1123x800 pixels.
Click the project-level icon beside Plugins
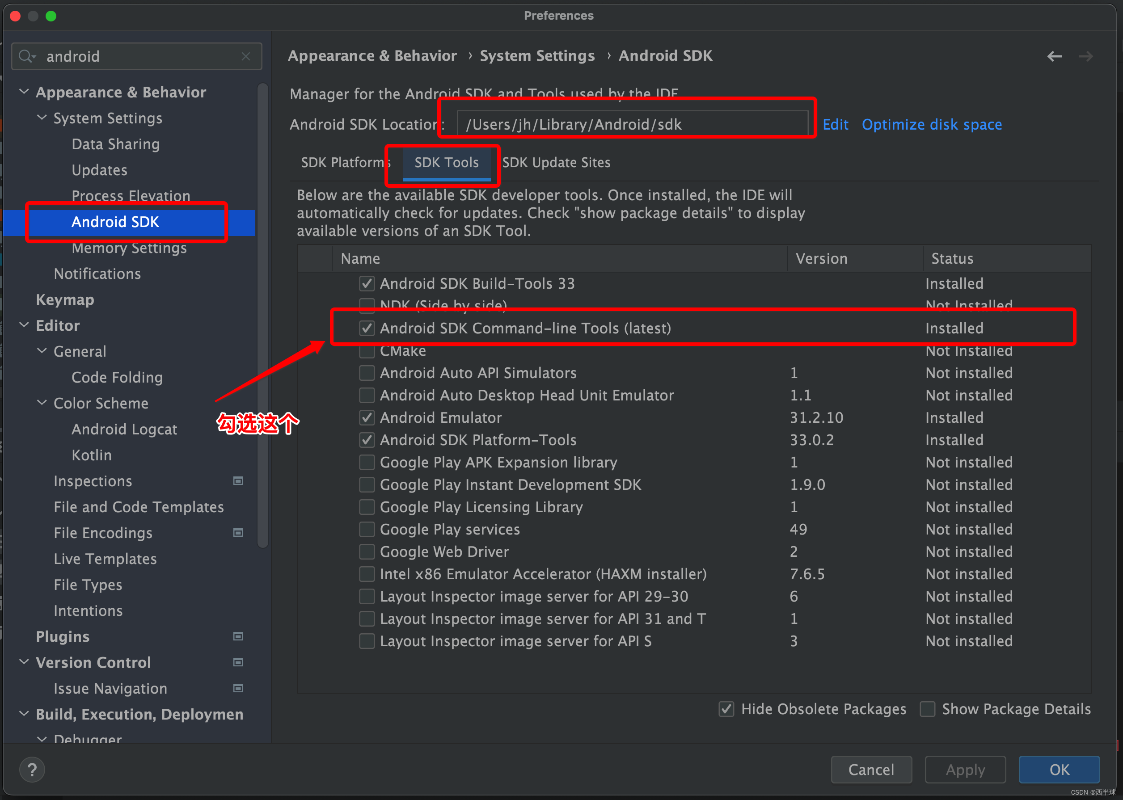click(238, 636)
